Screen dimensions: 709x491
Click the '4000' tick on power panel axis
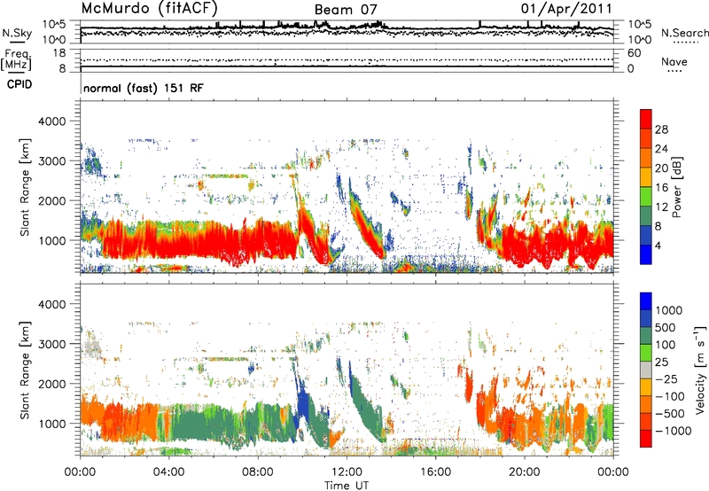51,121
